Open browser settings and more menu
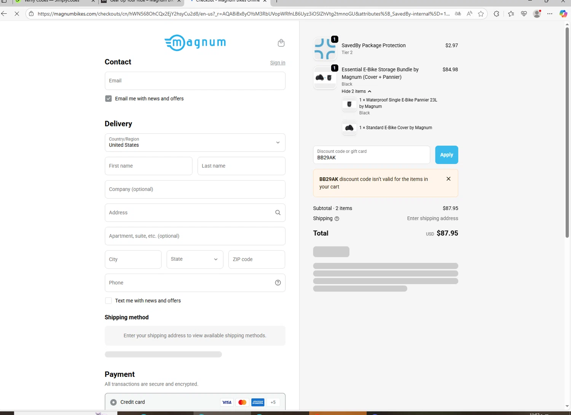571x415 pixels. [x=550, y=14]
